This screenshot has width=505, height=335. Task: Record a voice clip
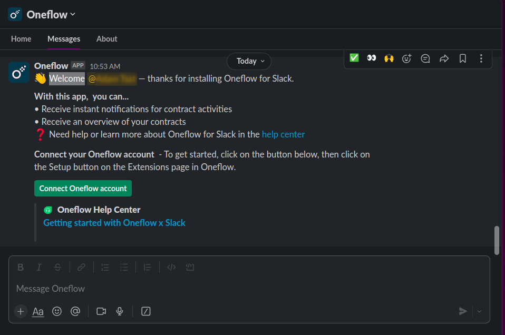tap(120, 311)
